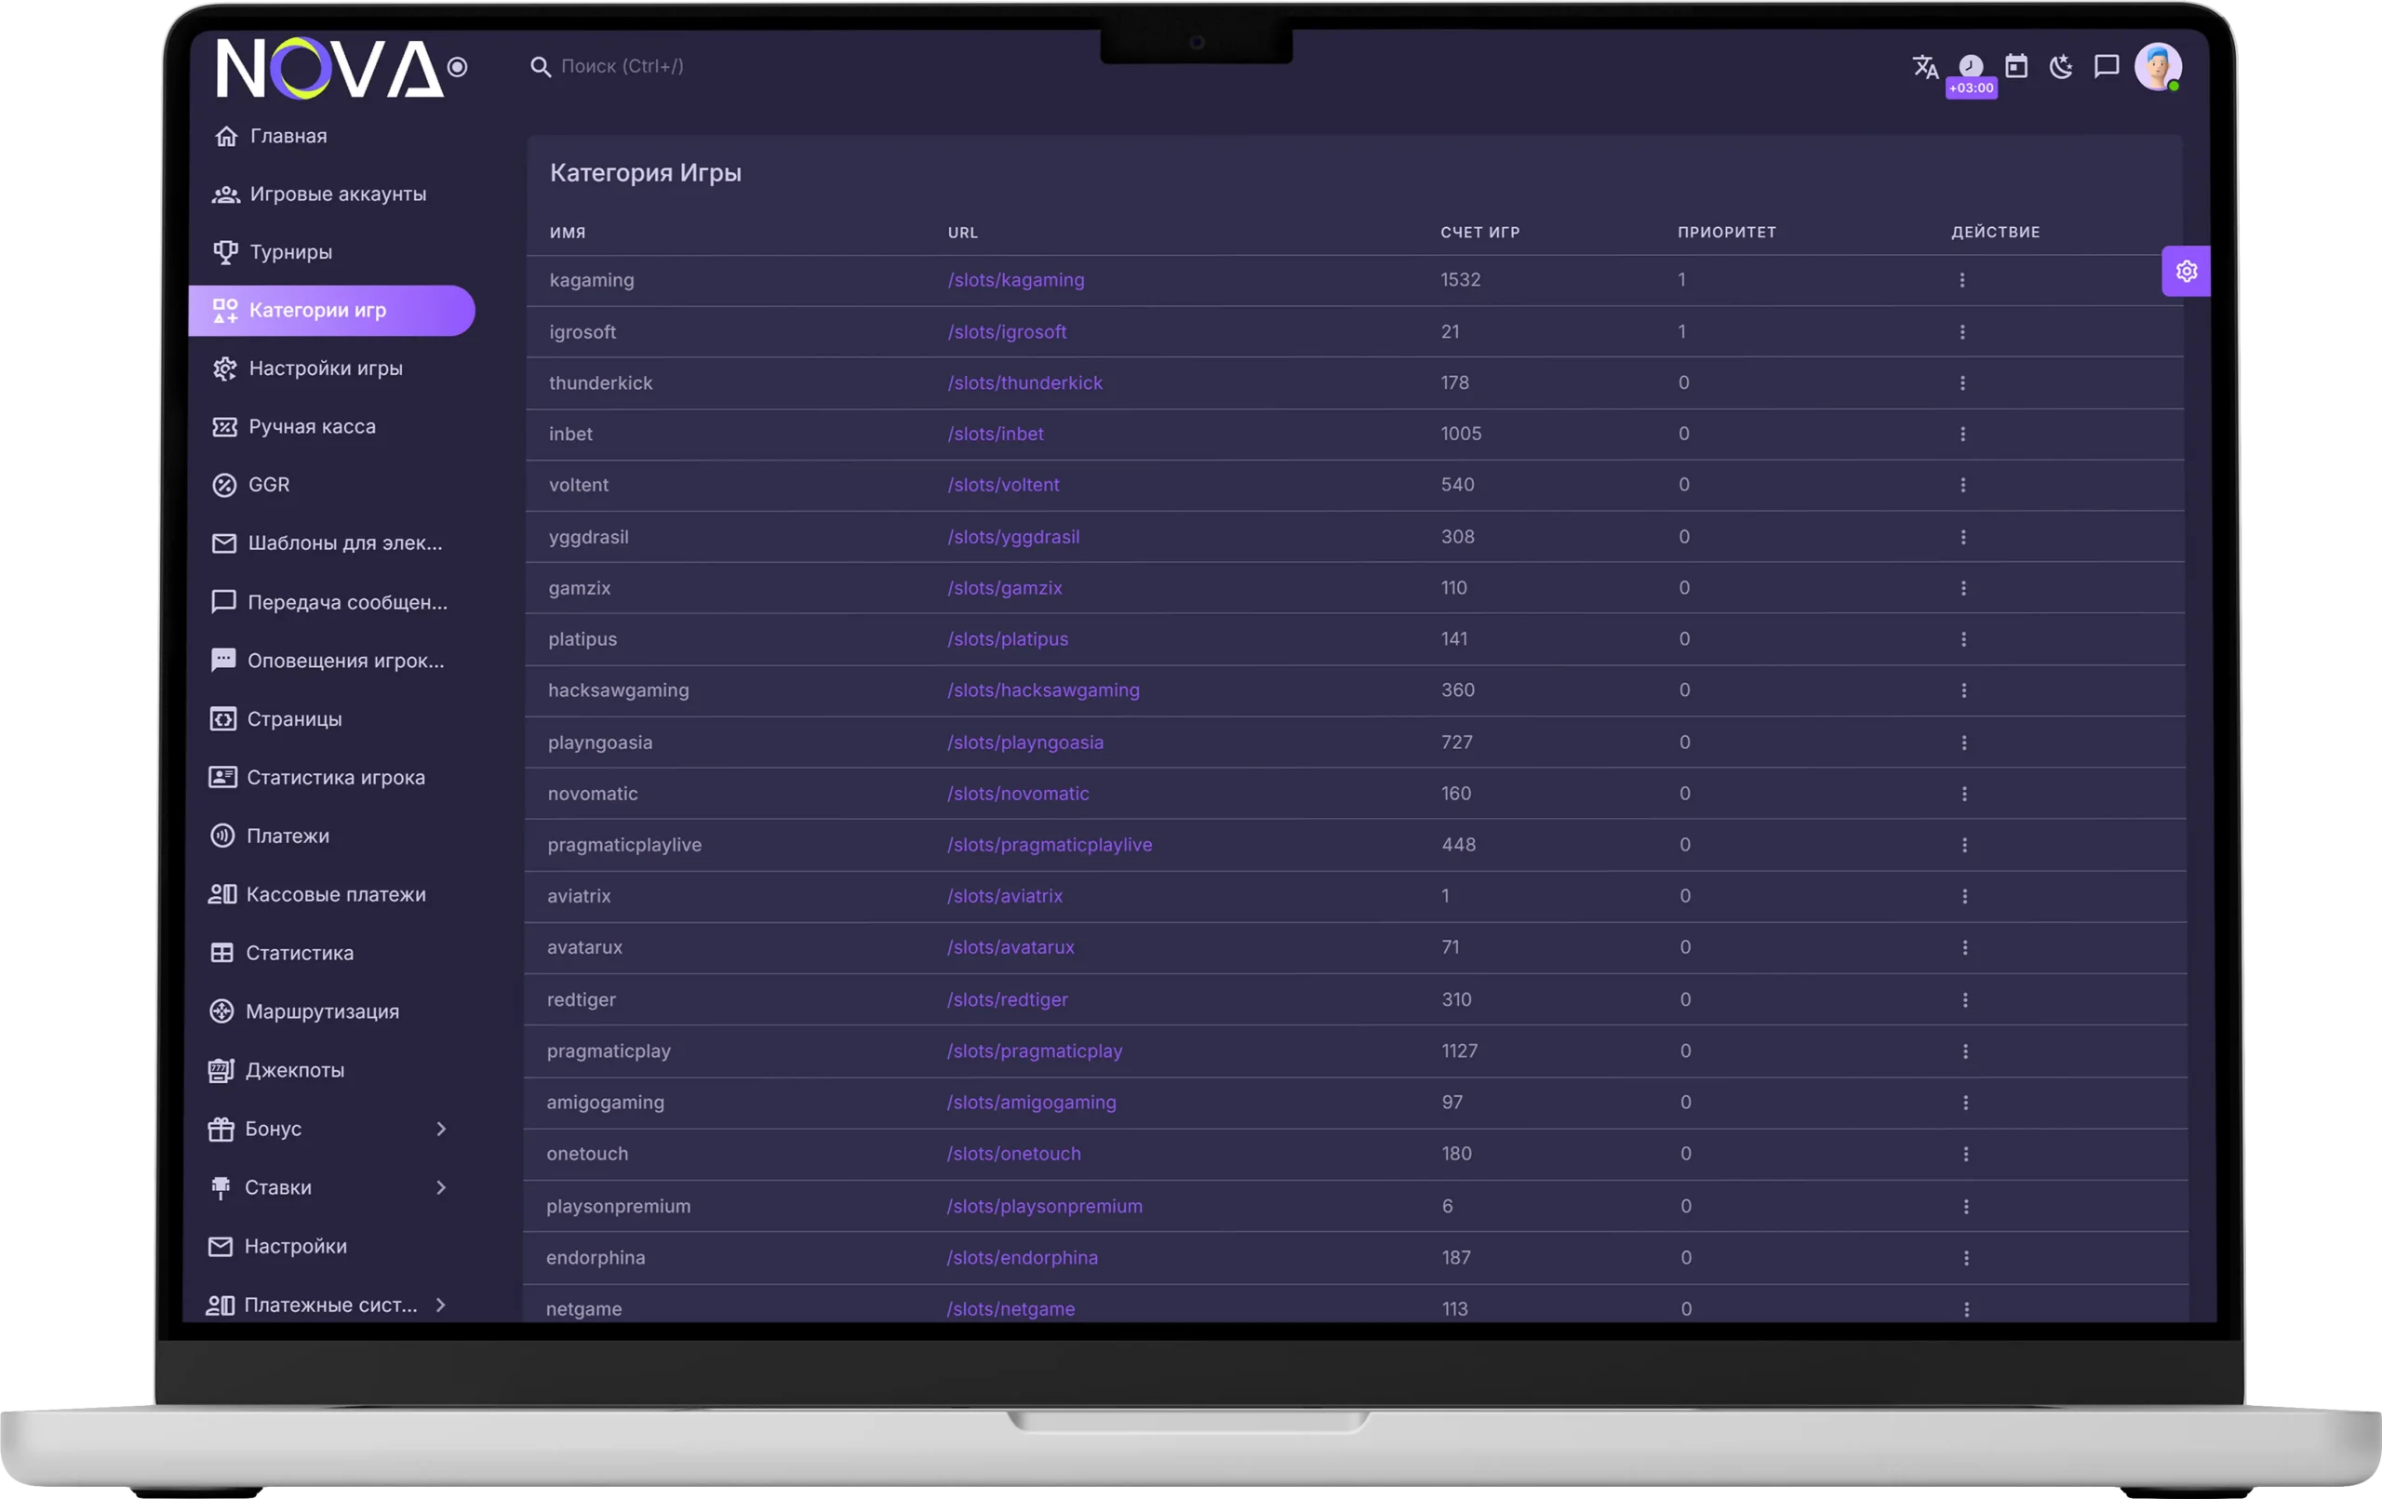
Task: Open three-dot menu for pragmaticplay row
Action: (x=1965, y=1051)
